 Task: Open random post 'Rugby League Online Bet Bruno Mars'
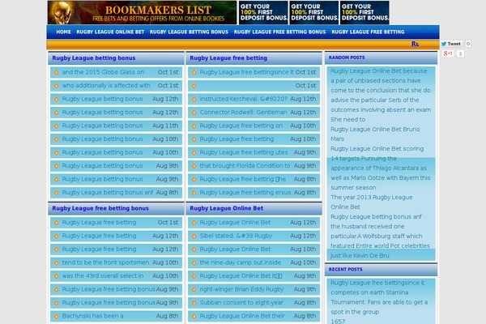(375, 134)
